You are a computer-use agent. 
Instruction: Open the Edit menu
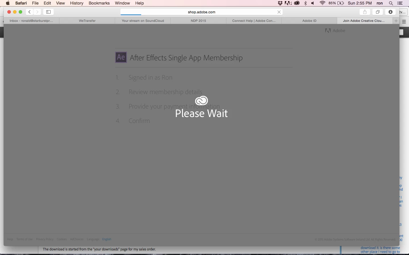coord(47,3)
